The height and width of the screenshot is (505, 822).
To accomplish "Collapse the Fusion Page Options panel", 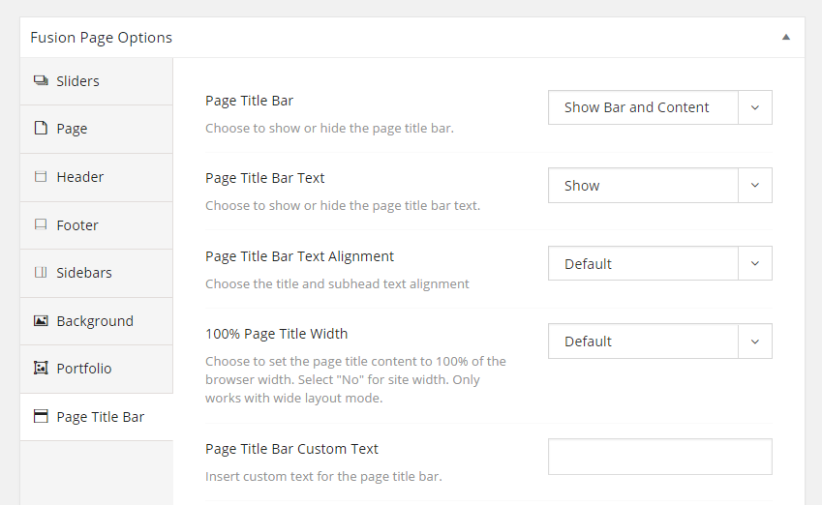I will [x=786, y=37].
